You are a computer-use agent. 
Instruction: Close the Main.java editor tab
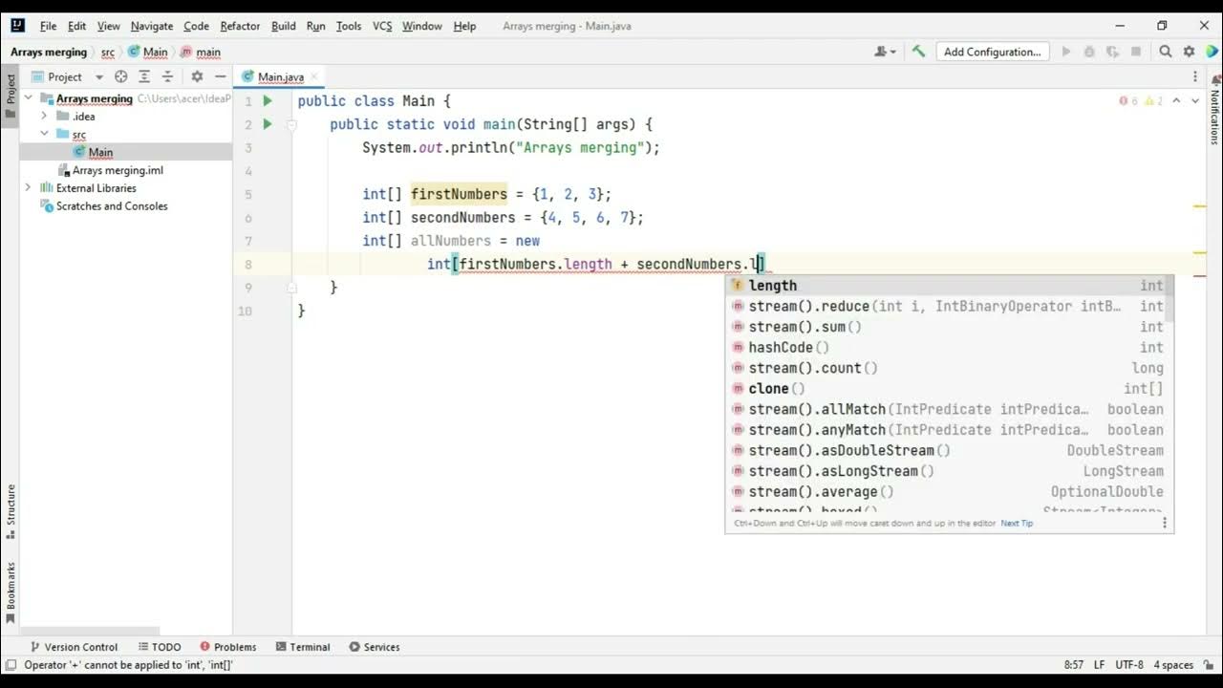point(313,76)
